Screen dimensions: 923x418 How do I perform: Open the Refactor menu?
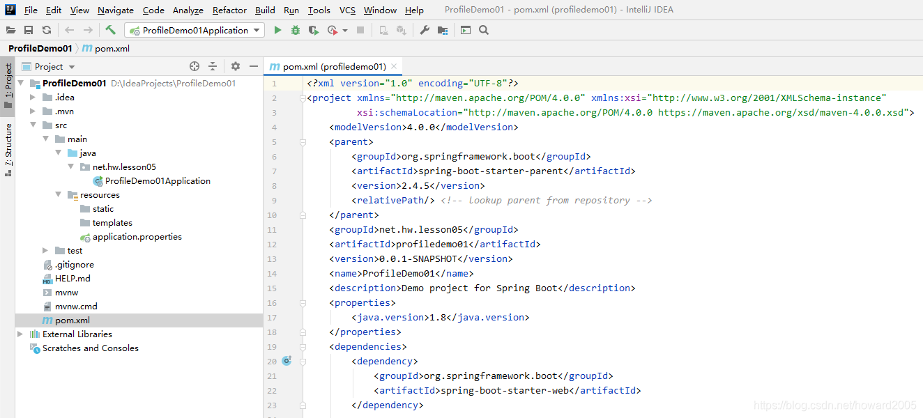230,10
